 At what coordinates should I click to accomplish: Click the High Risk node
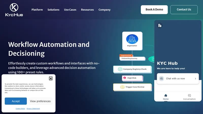132,78
